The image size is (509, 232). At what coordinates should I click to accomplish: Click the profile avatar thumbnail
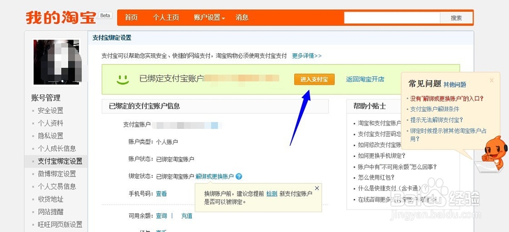[x=57, y=62]
